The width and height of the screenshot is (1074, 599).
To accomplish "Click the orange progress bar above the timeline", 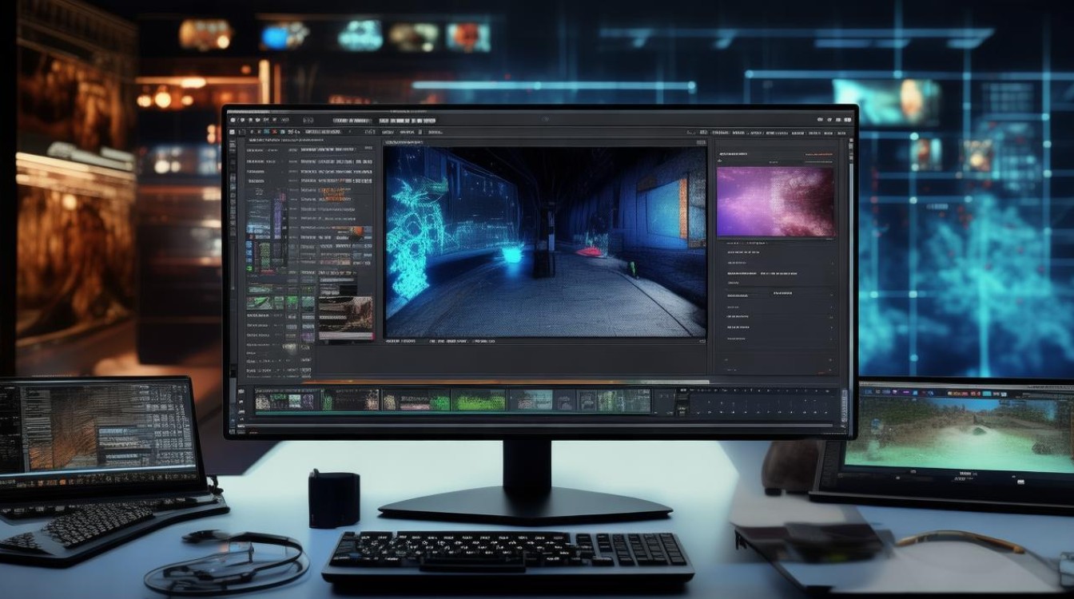I will tap(505, 383).
